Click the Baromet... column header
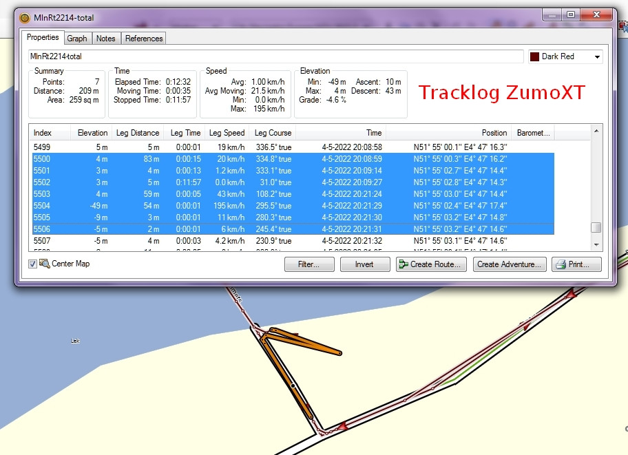 533,133
